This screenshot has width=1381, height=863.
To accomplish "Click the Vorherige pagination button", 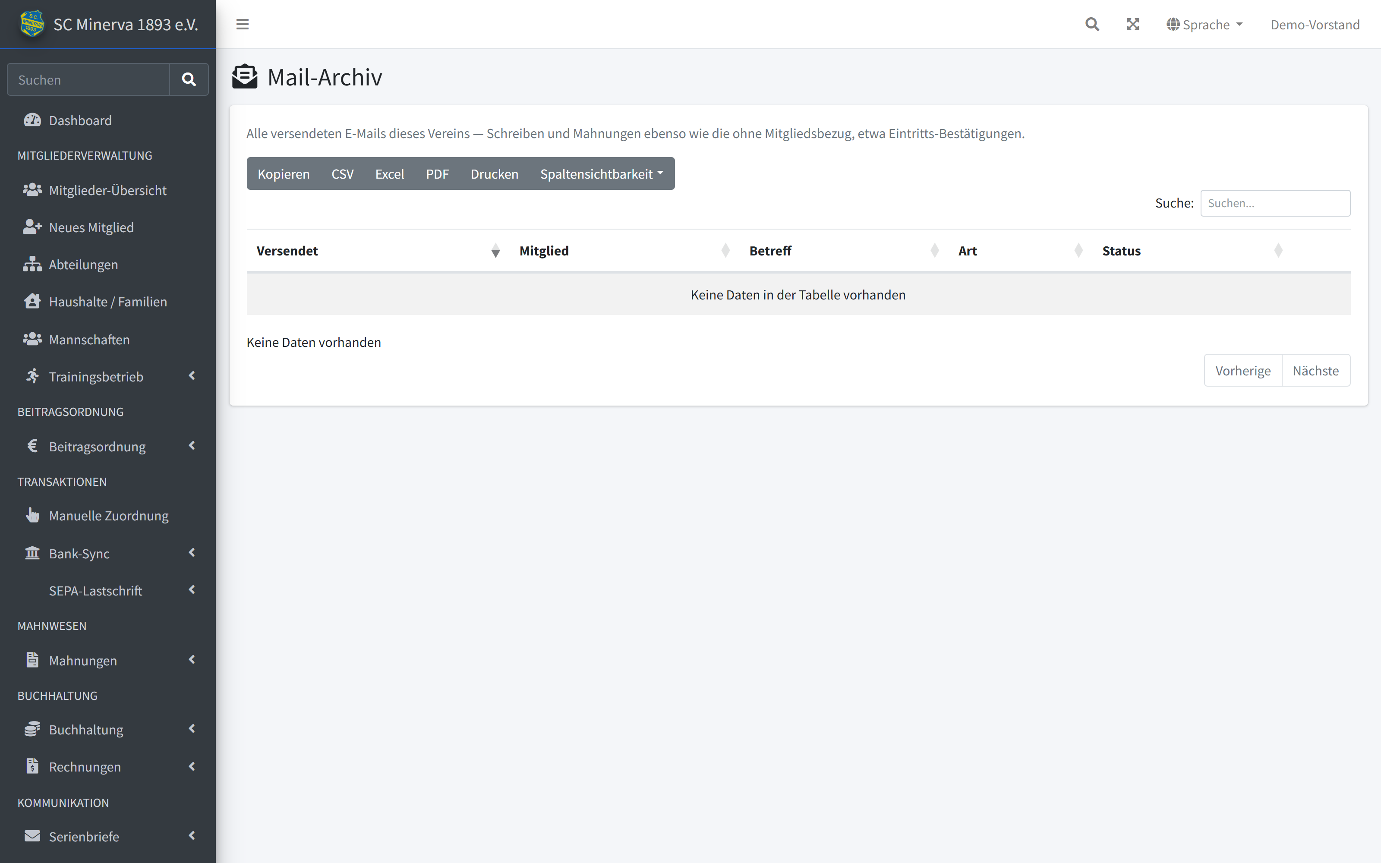I will [x=1243, y=370].
